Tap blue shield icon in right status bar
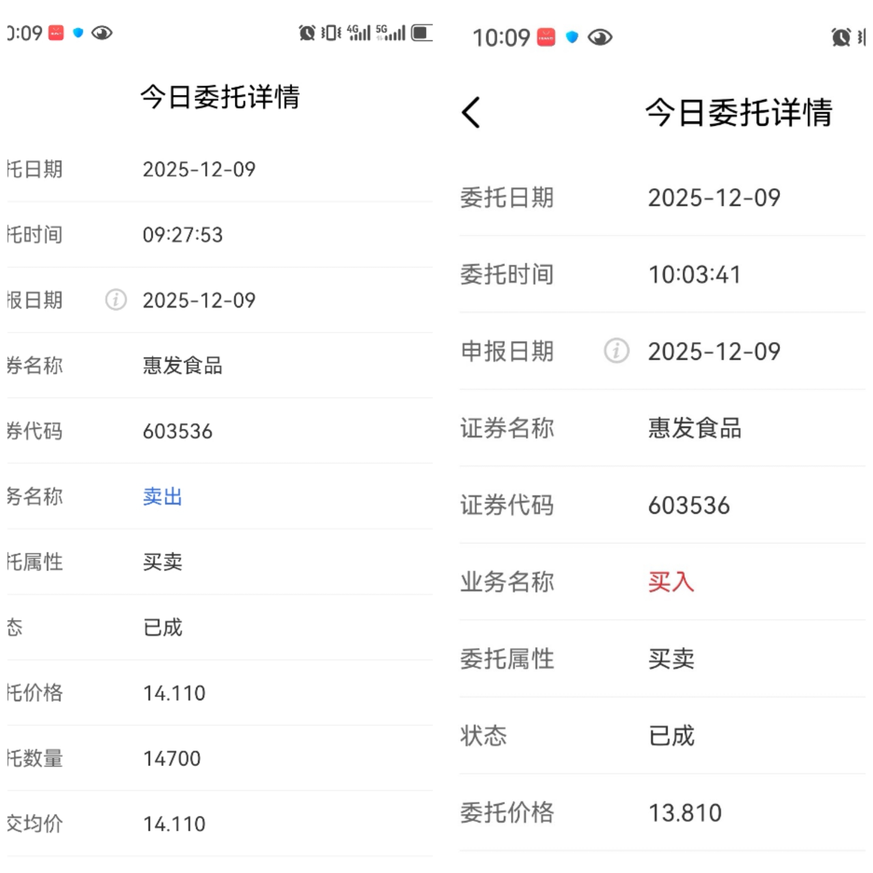This screenshot has width=873, height=873. tap(572, 37)
